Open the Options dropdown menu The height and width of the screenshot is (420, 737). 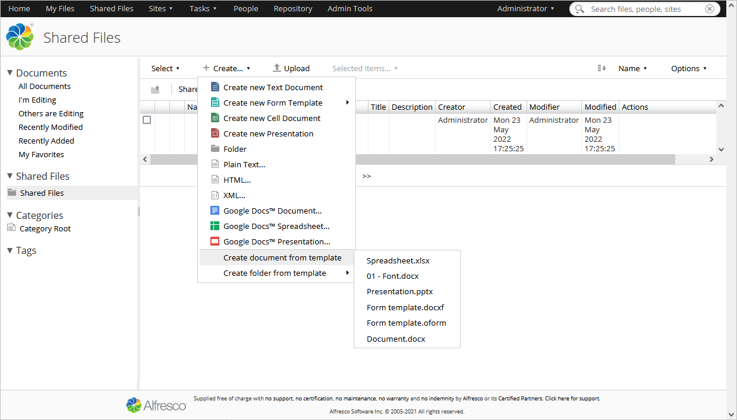688,68
